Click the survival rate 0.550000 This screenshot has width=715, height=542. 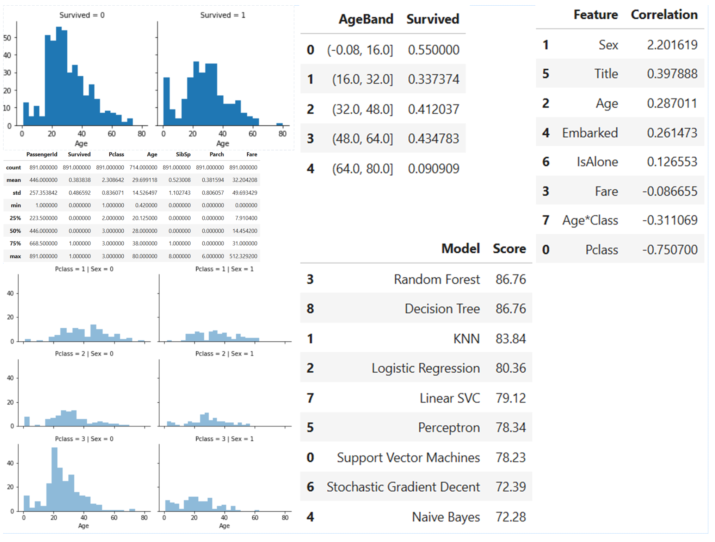click(x=433, y=50)
